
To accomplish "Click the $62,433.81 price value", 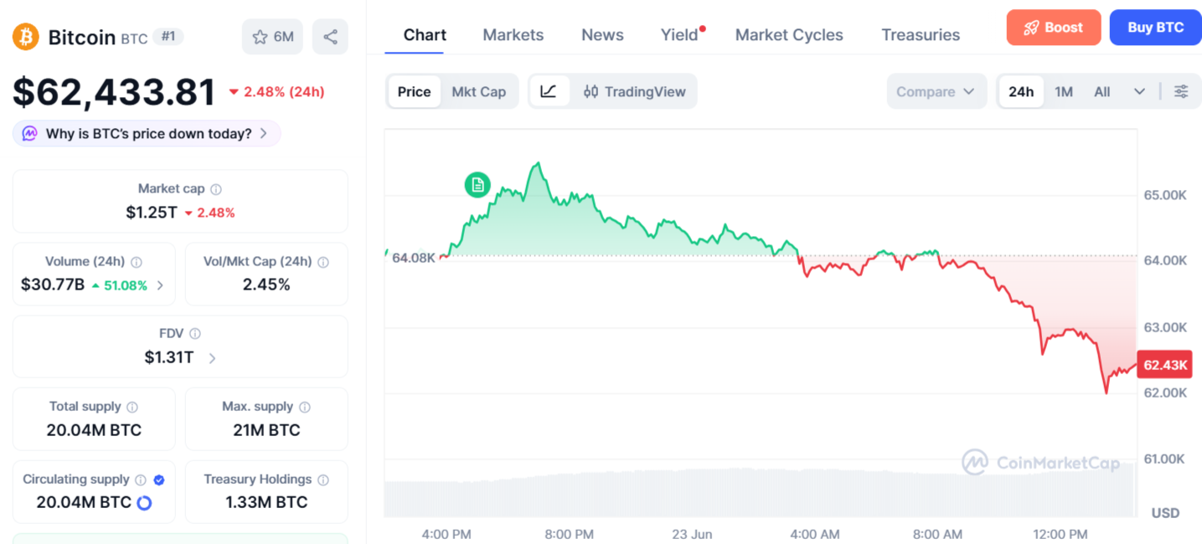I will (115, 92).
